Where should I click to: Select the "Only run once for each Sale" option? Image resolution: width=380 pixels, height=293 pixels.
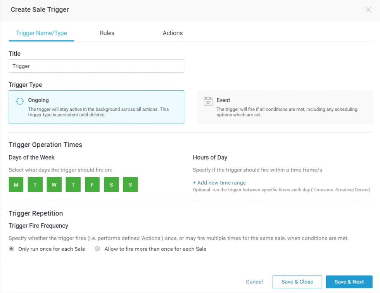pyautogui.click(x=11, y=249)
